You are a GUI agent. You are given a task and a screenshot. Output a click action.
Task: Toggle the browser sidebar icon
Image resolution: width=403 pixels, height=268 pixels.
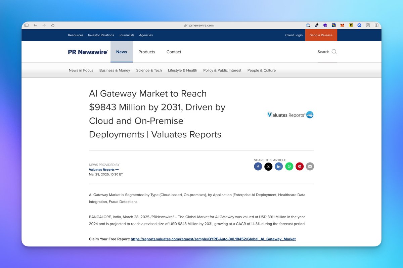27,25
